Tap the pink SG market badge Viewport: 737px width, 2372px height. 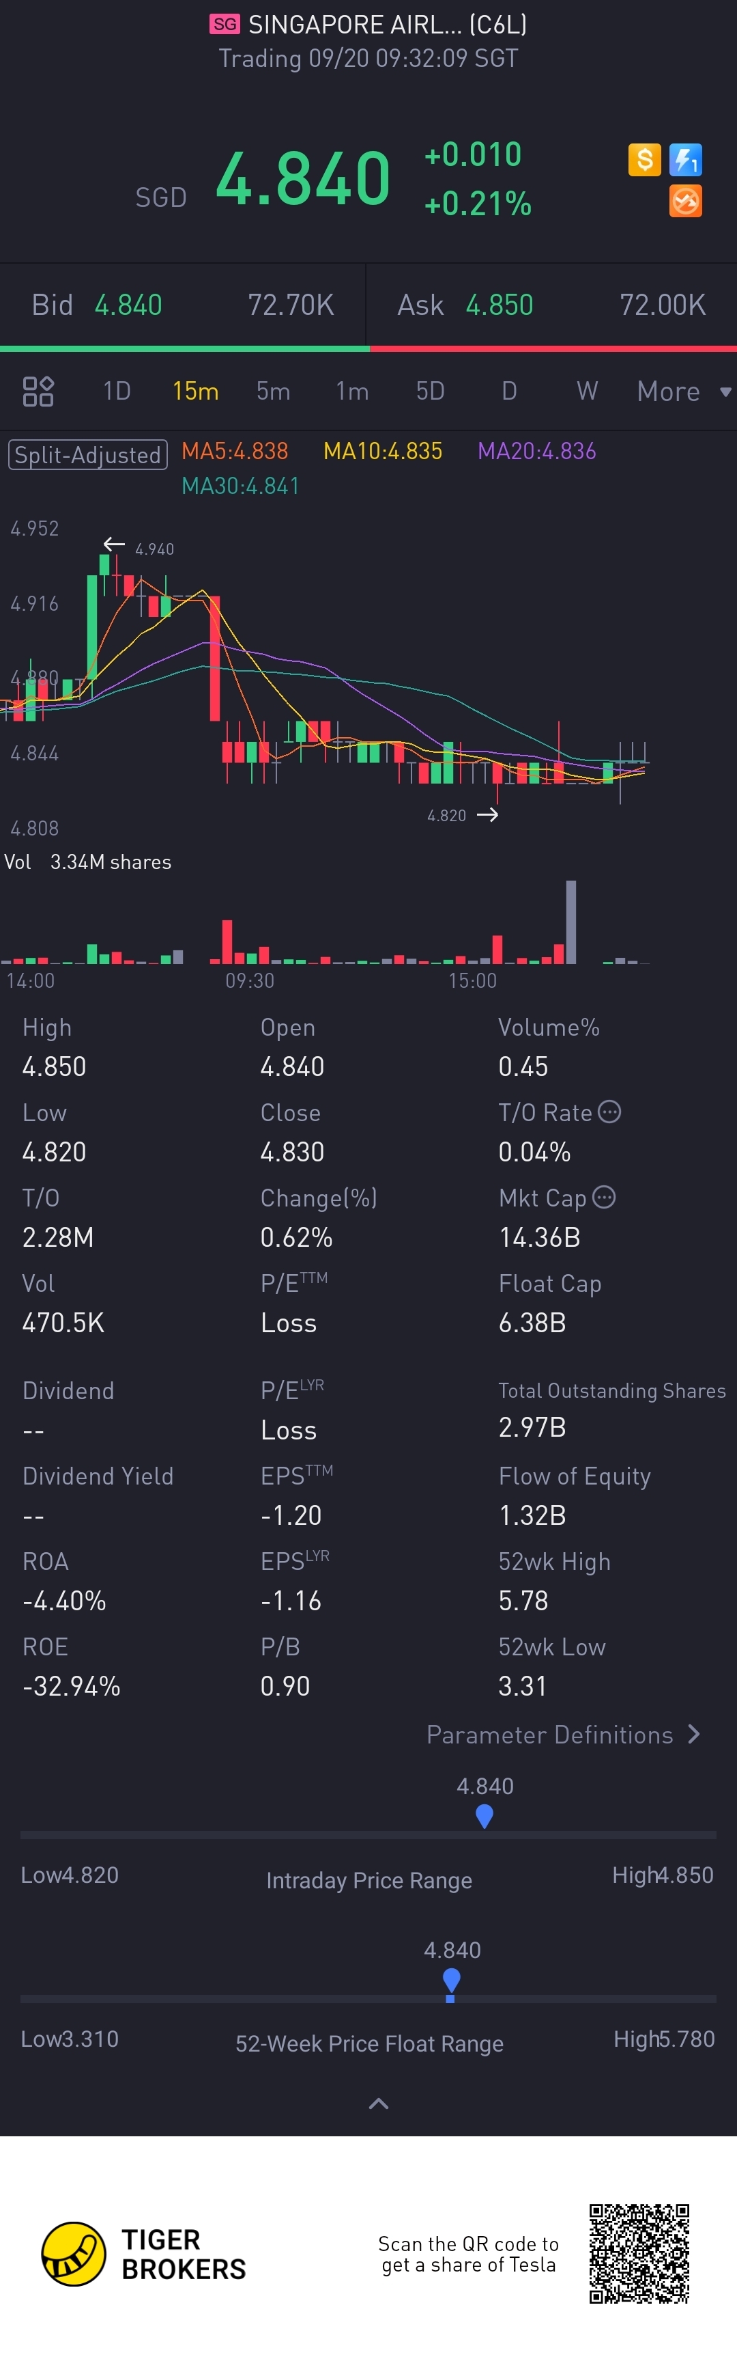coord(225,24)
